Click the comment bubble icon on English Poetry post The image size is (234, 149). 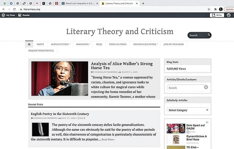coord(79,118)
